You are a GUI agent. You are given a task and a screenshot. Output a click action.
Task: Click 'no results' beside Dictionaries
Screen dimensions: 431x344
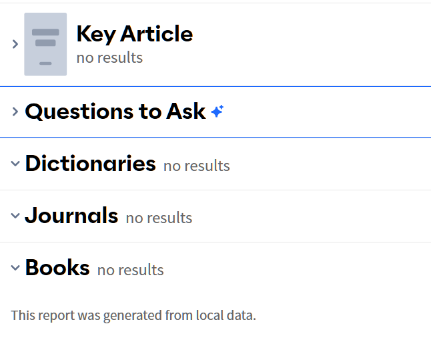coord(196,166)
